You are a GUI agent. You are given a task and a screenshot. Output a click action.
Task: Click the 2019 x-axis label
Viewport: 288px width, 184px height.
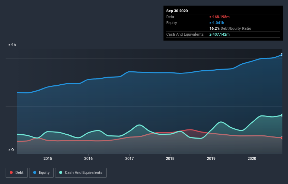(211, 158)
